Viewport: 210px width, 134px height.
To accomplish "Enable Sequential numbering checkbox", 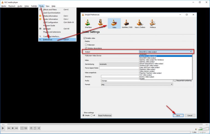I will click(175, 80).
